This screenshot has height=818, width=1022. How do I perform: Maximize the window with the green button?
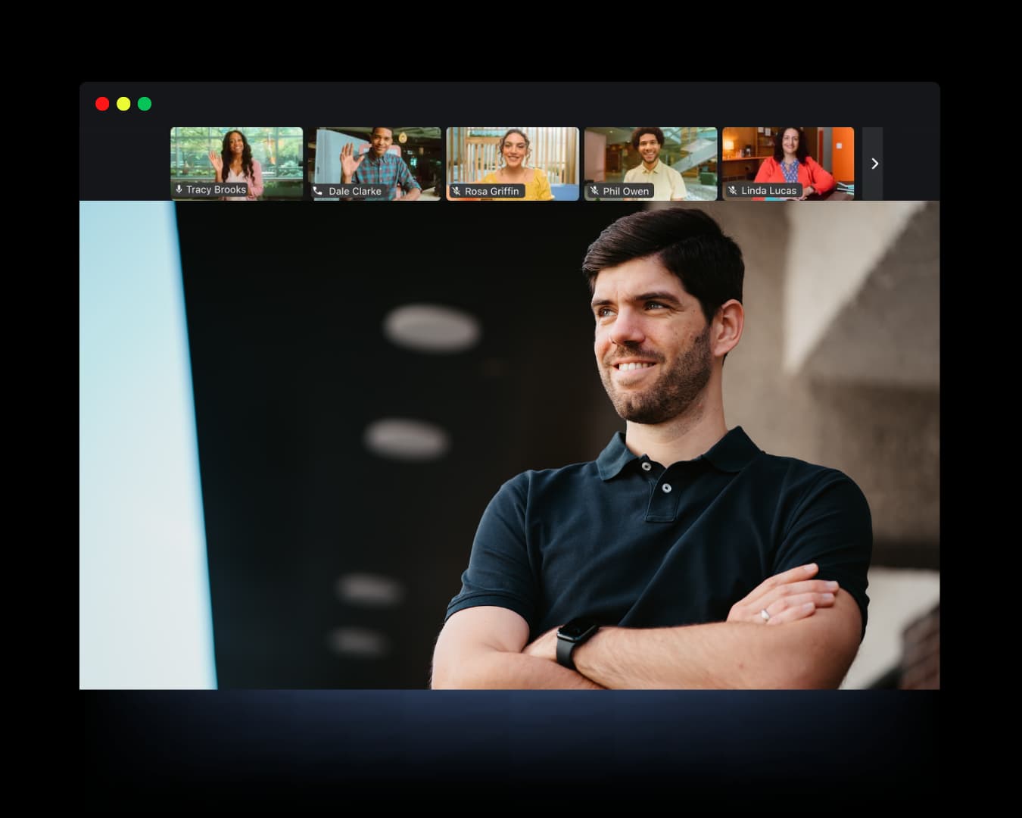pyautogui.click(x=145, y=104)
